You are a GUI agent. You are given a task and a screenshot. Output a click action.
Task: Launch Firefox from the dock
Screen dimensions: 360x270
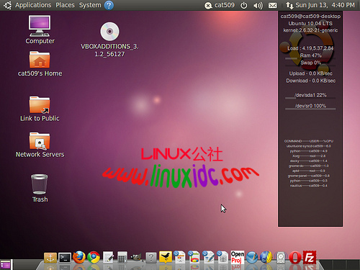79,258
